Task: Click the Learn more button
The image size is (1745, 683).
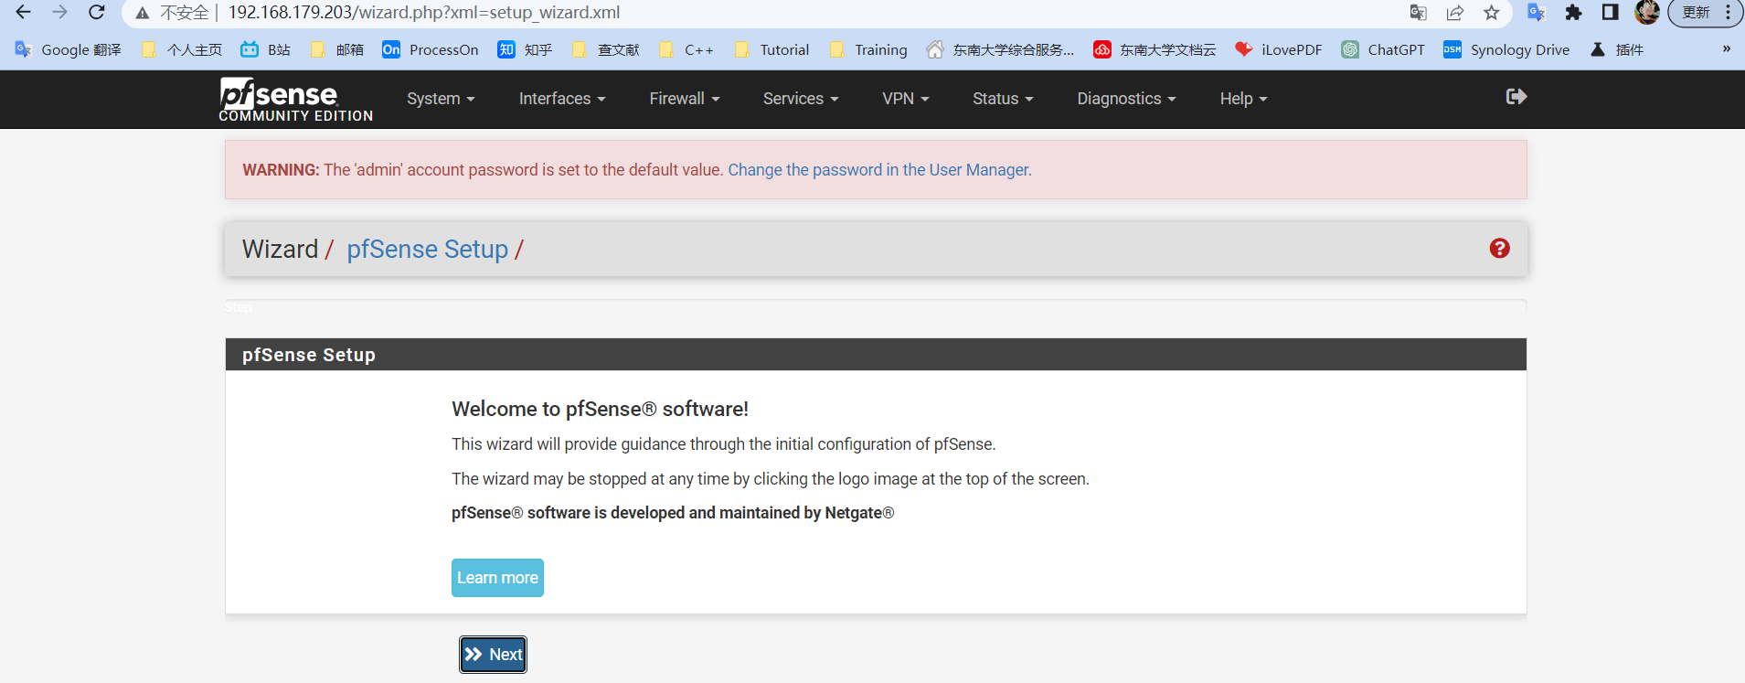Action: 497,578
